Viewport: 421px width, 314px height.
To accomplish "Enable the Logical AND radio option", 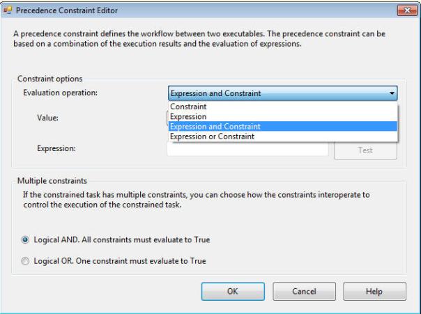I will pyautogui.click(x=26, y=240).
